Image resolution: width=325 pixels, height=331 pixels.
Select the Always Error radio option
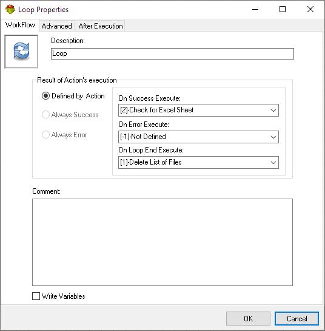[45, 134]
